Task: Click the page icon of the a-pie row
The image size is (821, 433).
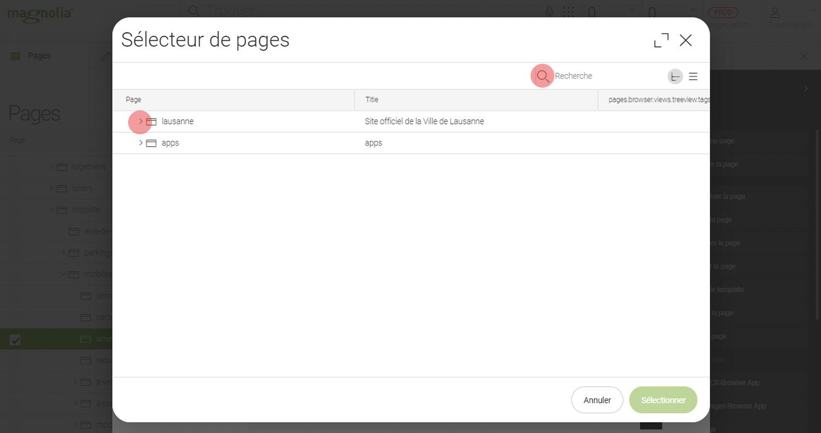Action: pos(86,403)
